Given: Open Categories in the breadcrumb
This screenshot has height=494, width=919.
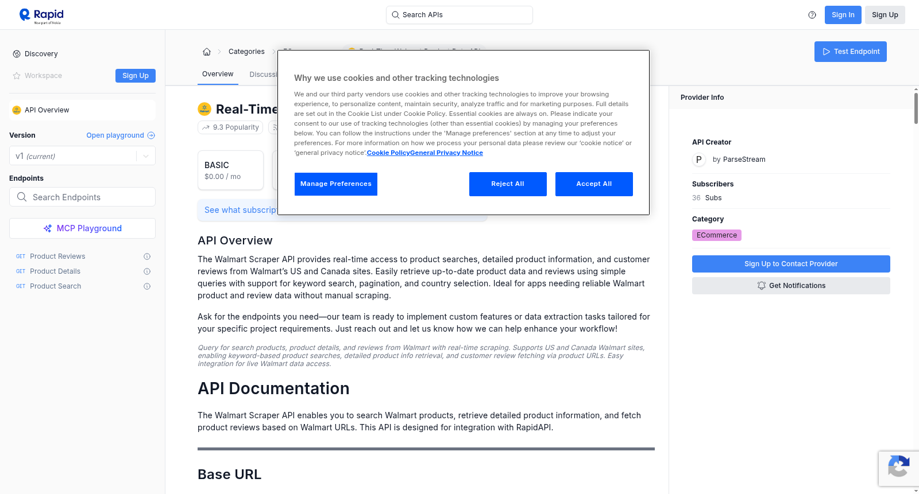Looking at the screenshot, I should [246, 52].
